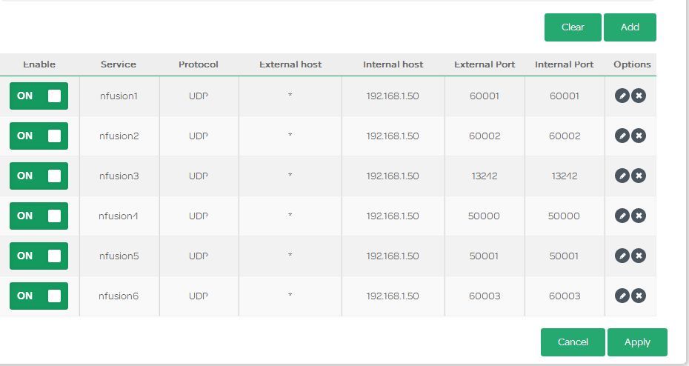
Task: Edit the nfusion1 port forwarding rule
Action: click(622, 96)
